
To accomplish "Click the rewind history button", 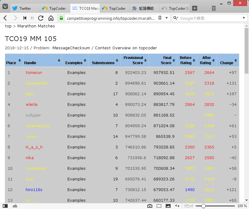I will click(25, 18).
